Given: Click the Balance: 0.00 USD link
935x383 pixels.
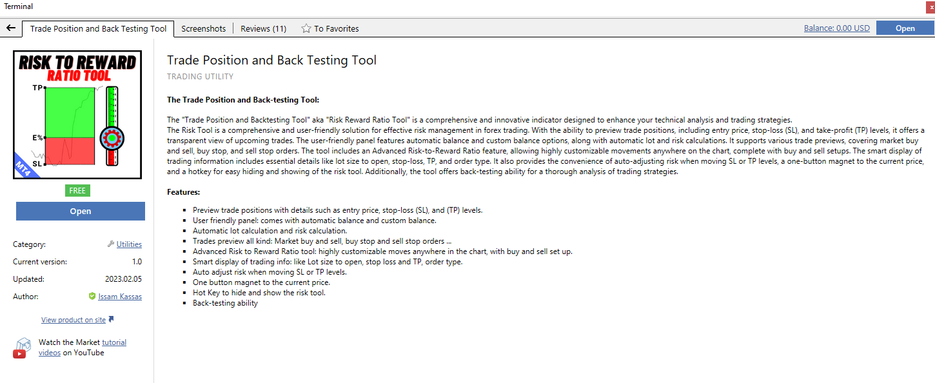Looking at the screenshot, I should pos(836,28).
